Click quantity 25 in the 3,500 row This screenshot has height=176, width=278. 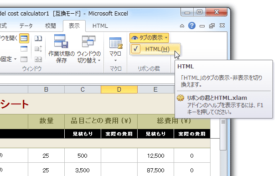[x=46, y=170]
